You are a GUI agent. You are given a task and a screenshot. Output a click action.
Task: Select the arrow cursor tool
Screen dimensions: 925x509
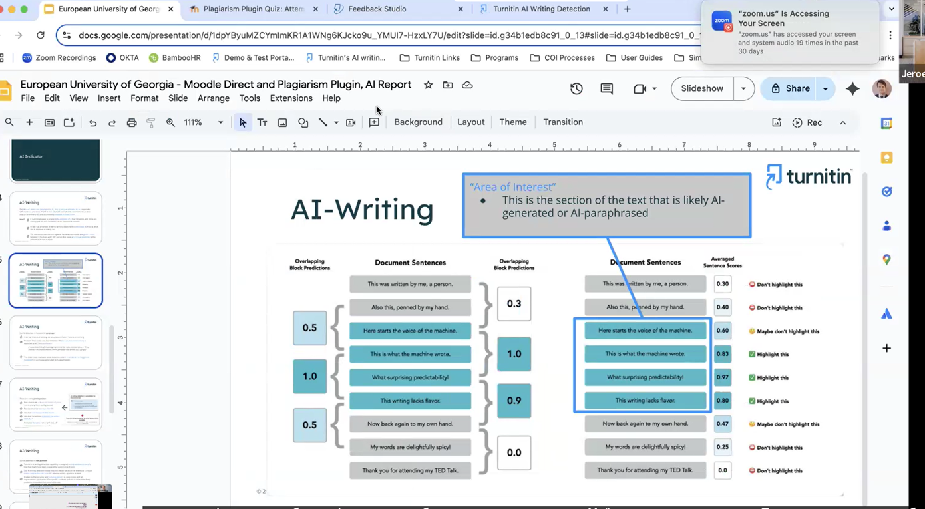pos(243,122)
